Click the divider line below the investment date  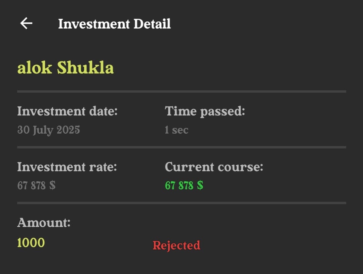[x=182, y=147]
